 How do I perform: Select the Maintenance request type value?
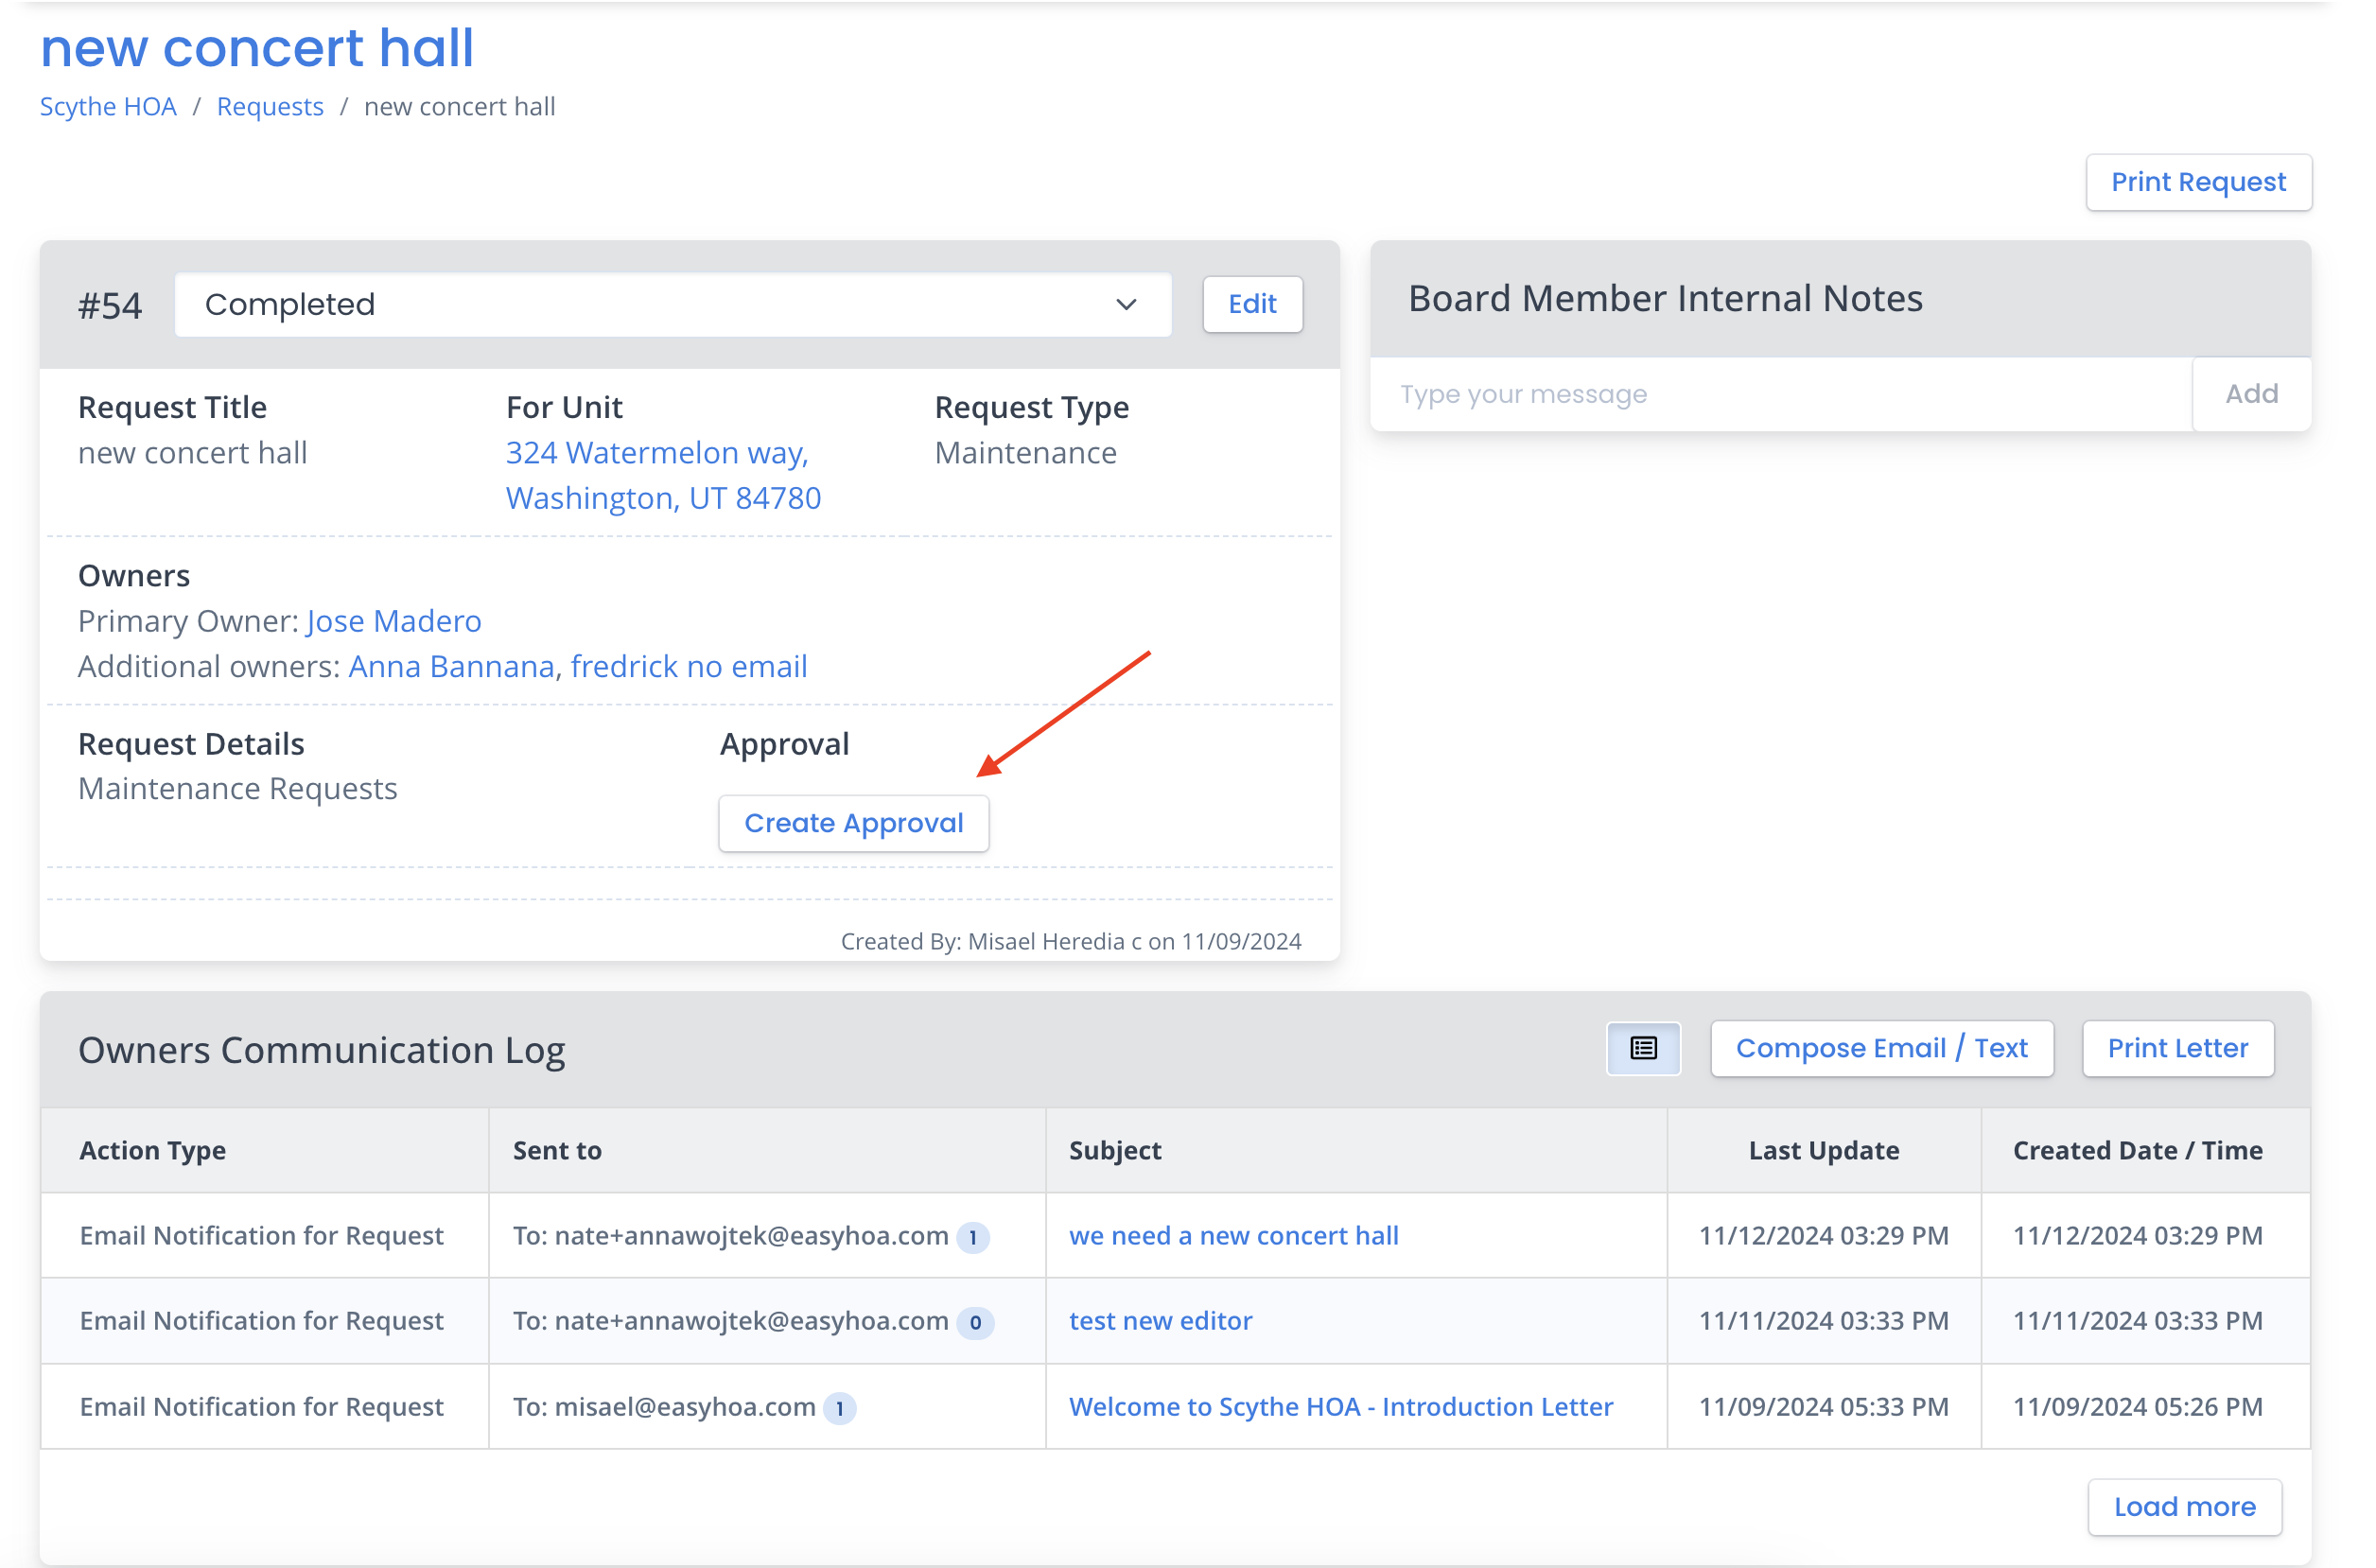coord(1025,453)
